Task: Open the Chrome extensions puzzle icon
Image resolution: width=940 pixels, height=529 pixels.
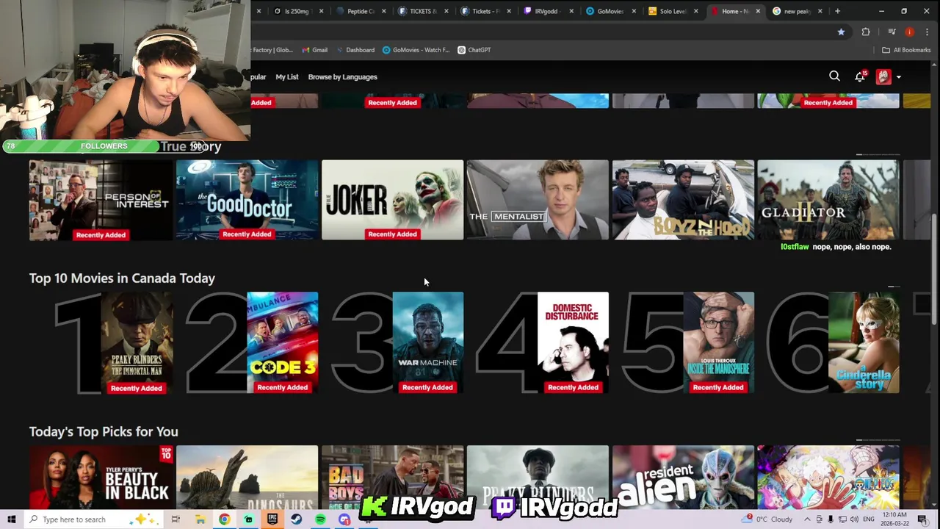Action: coord(866,32)
